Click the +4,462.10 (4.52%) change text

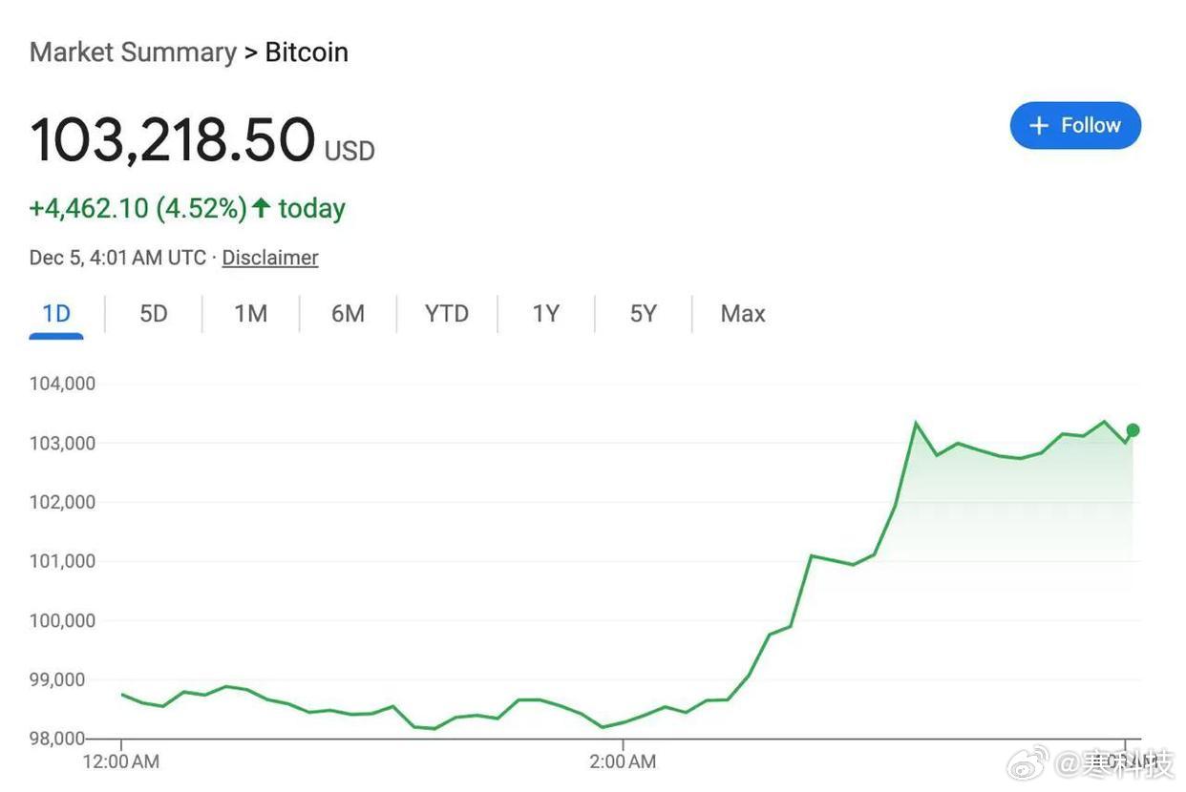tap(138, 208)
